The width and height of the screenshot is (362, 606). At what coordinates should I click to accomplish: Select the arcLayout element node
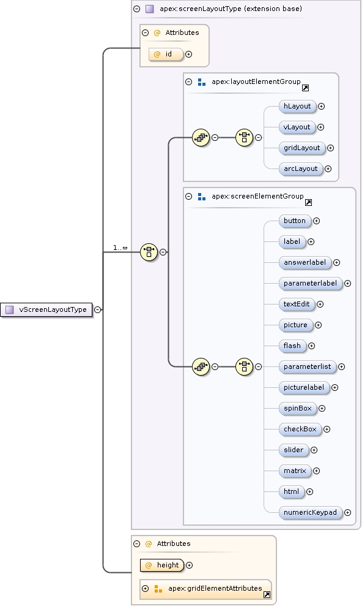[301, 169]
